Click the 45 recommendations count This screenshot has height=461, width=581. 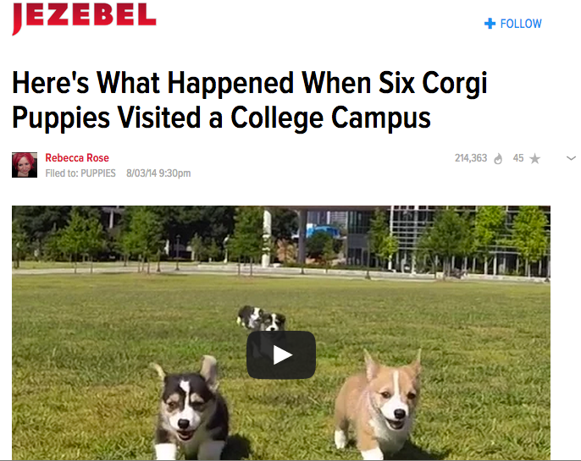click(518, 158)
